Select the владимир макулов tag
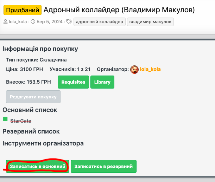Screen dimensions: 215x182 point(150,22)
